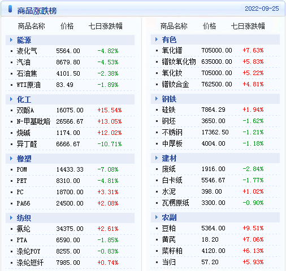Screen dimensions: 286x271
Task: Select commodity WTI原油
Action: (x=28, y=85)
